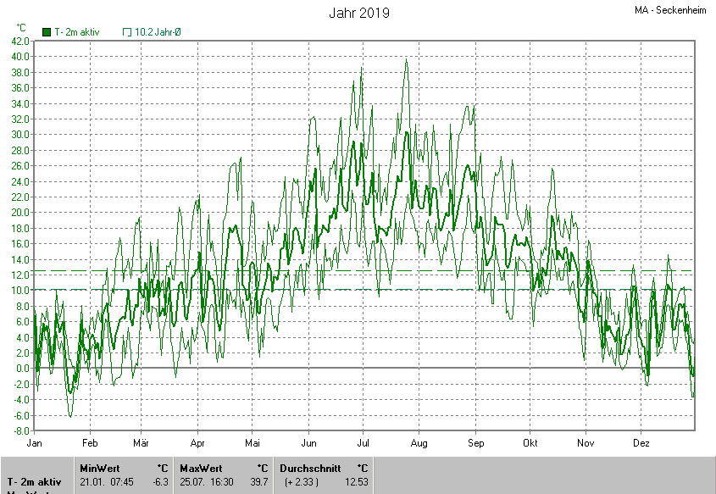Screen dimensions: 716x494
Task: Click the 'Jan' label on the x-axis
Action: 35,443
